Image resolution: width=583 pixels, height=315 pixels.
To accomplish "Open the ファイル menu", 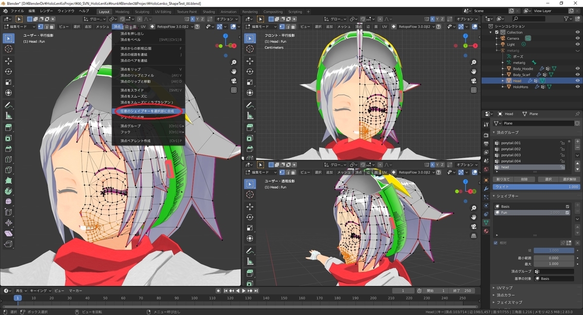I will point(17,11).
